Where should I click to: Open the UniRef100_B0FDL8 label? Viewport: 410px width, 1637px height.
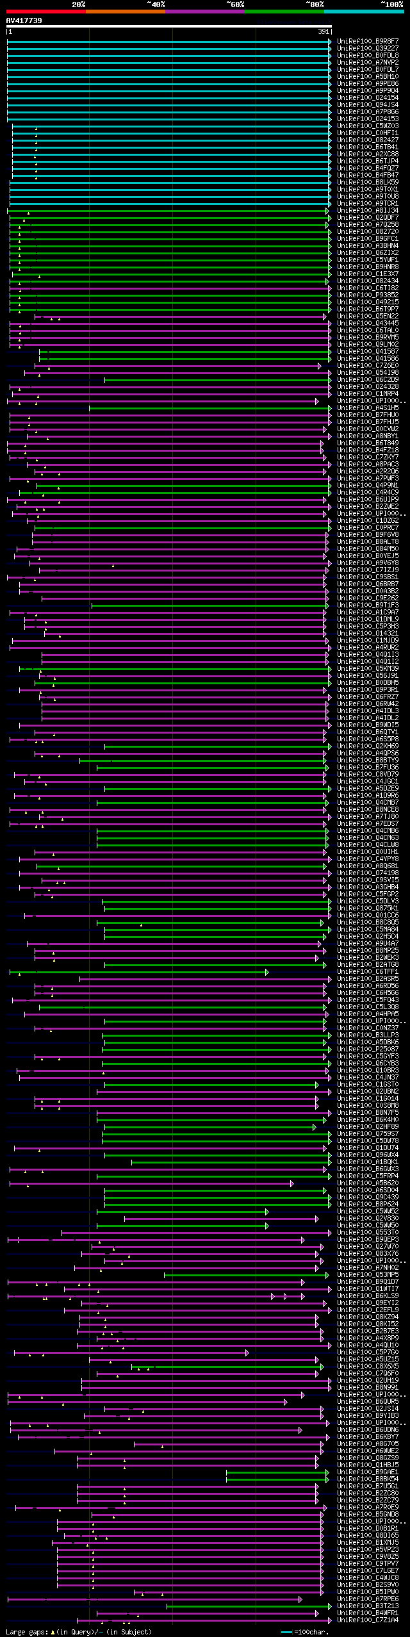(368, 56)
